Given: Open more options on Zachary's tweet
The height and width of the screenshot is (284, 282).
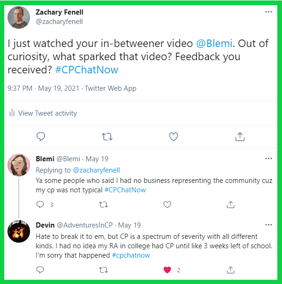Looking at the screenshot, I should coord(268,12).
